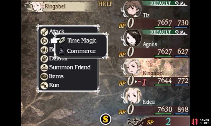Select the Default shield icon
The width and height of the screenshot is (211, 126).
pos(44,59)
